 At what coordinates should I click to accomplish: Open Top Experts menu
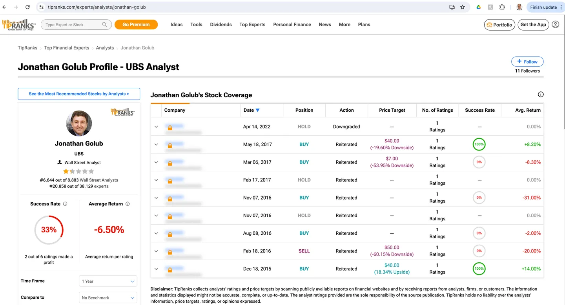coord(252,24)
